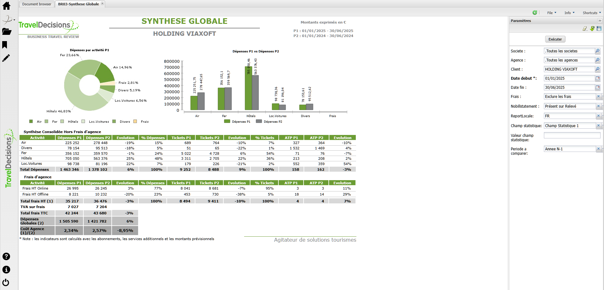Open the Periode a comparer combo box
Screen dimensions: 604x290
point(570,149)
